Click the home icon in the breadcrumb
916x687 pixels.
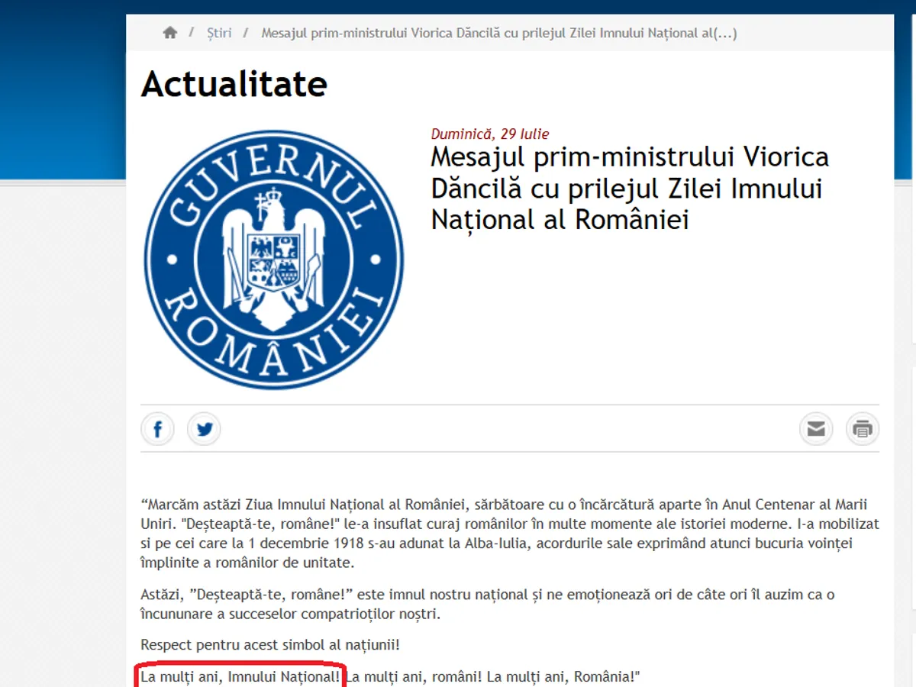(169, 33)
